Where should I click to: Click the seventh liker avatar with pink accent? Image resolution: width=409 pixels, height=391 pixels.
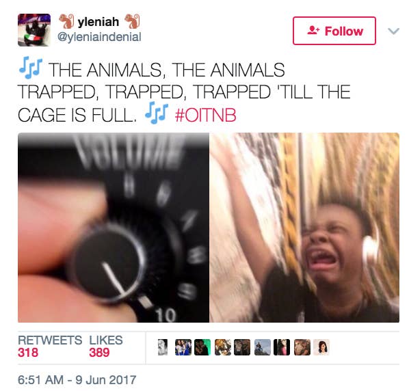tap(282, 347)
